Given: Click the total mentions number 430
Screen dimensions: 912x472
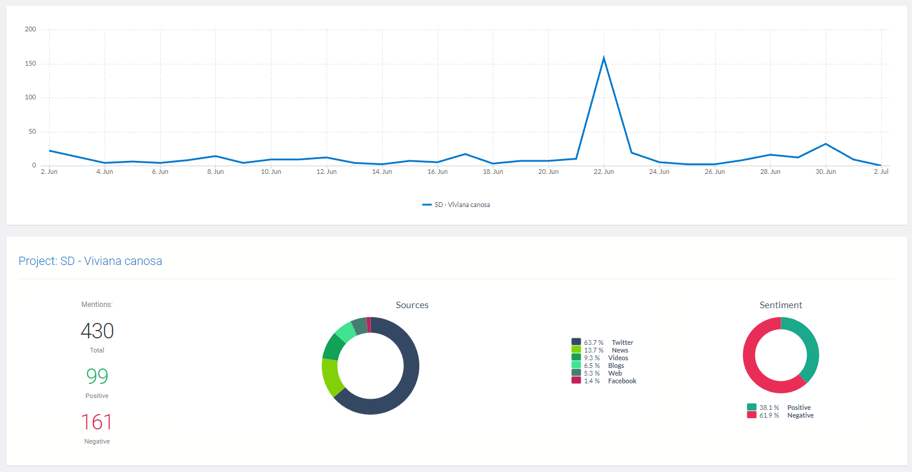Looking at the screenshot, I should 97,331.
